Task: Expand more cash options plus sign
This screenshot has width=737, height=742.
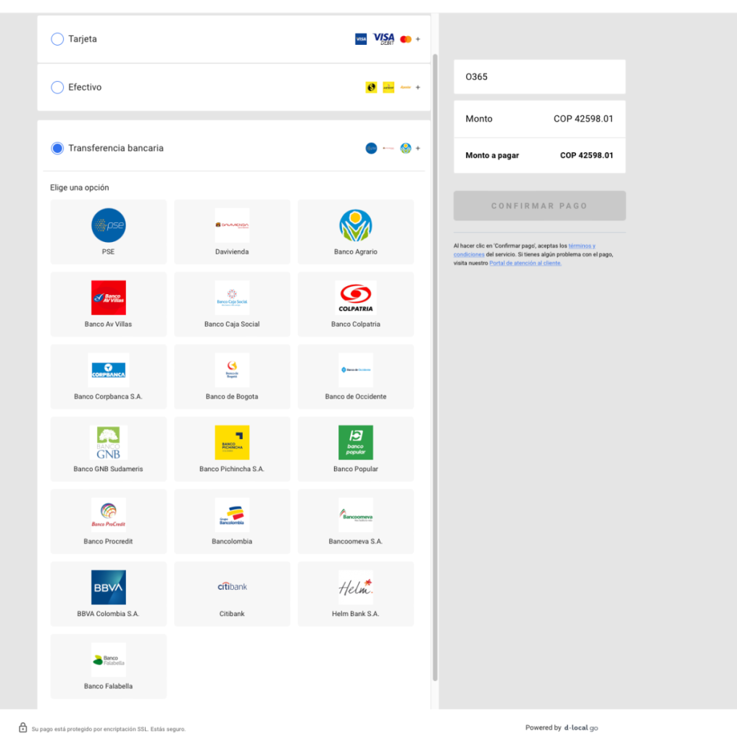Action: point(418,88)
